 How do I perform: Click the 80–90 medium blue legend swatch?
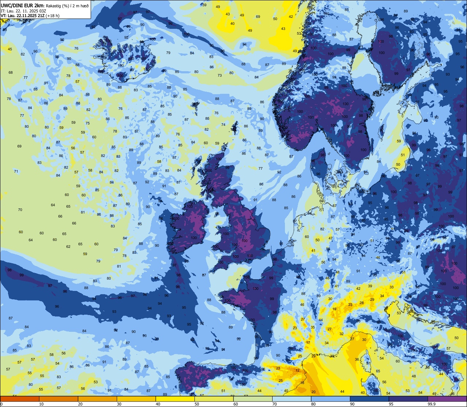331,399
